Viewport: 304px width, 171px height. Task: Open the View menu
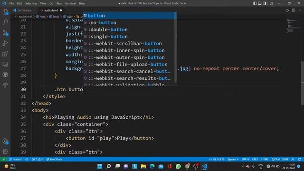[x=43, y=3]
